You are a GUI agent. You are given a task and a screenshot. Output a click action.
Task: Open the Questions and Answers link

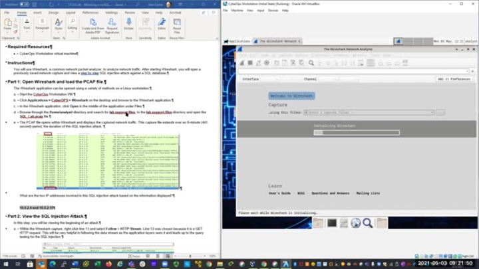point(330,193)
